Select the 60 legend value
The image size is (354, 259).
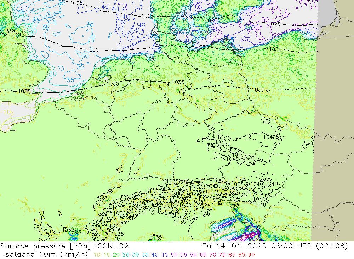193,255
